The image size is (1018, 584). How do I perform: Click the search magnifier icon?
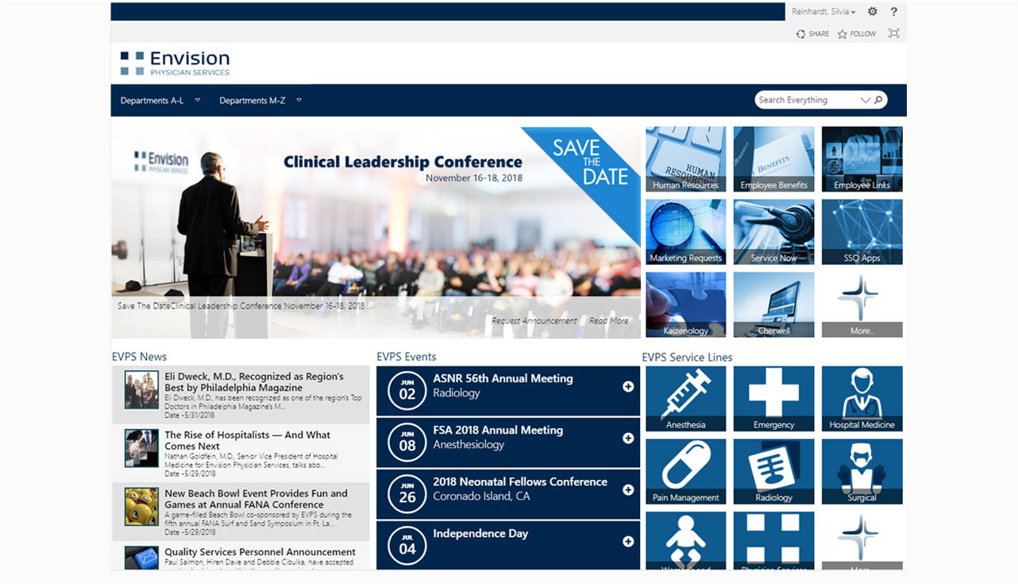coord(878,100)
